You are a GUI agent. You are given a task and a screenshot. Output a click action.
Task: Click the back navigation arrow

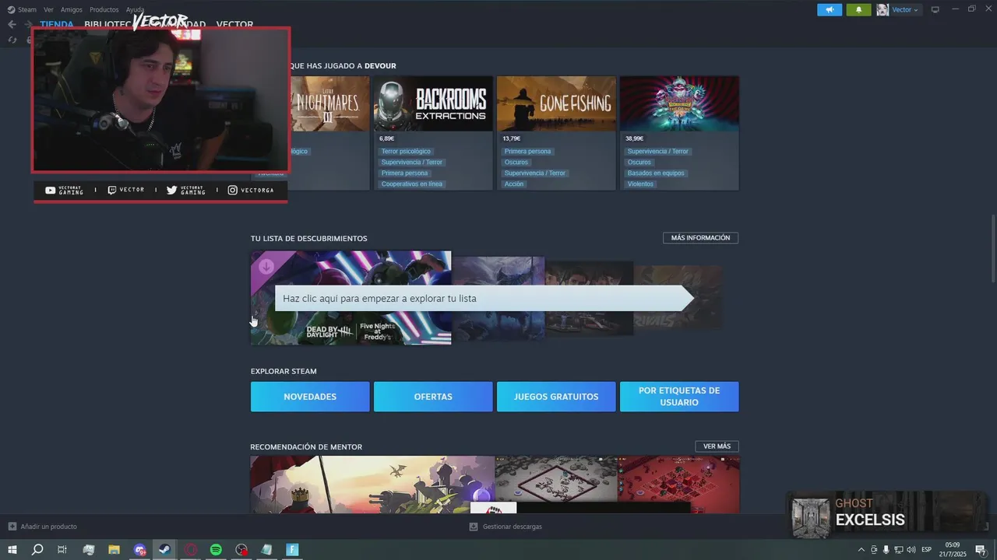pos(12,24)
